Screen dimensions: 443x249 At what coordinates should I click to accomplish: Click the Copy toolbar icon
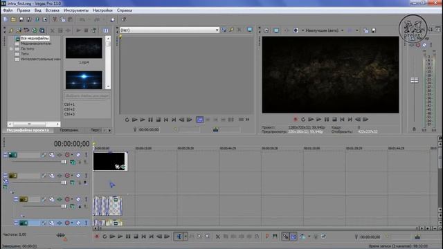[62, 19]
